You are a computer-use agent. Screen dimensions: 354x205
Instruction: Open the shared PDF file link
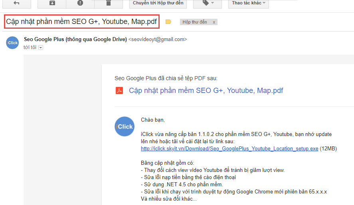[x=206, y=91]
